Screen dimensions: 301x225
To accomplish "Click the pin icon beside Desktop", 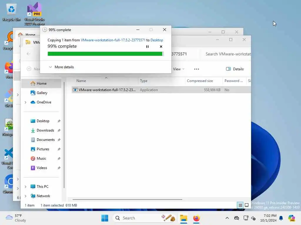I will (59, 121).
